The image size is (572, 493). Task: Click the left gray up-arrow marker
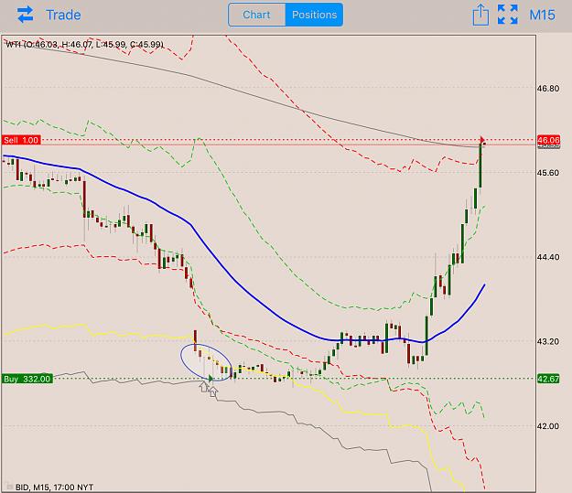[204, 387]
